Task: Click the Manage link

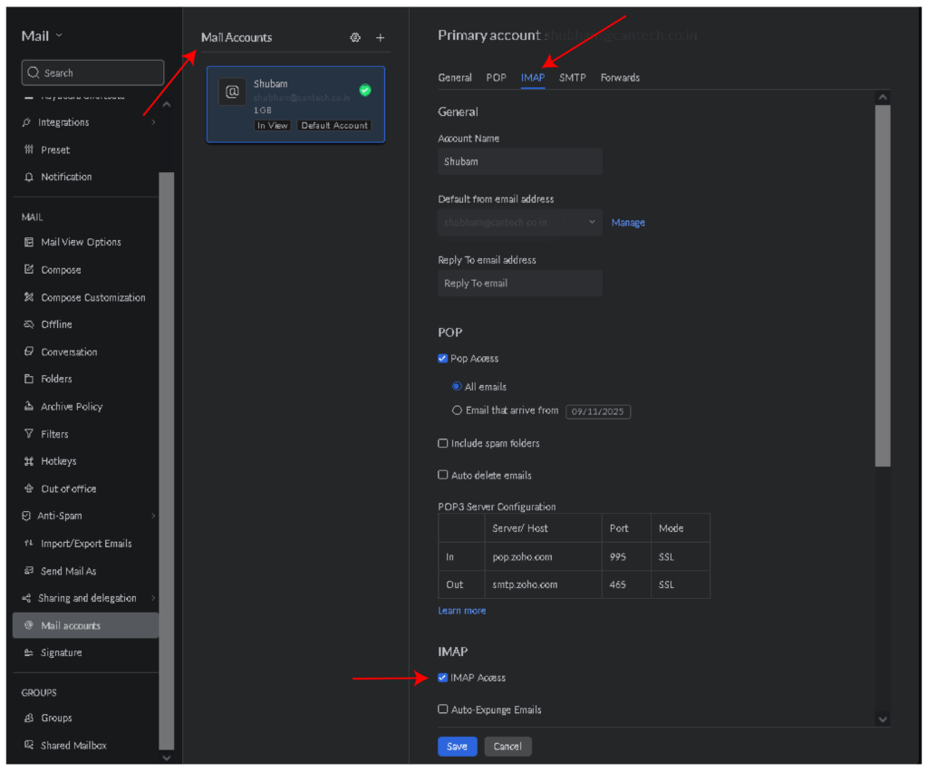Action: pyautogui.click(x=628, y=223)
